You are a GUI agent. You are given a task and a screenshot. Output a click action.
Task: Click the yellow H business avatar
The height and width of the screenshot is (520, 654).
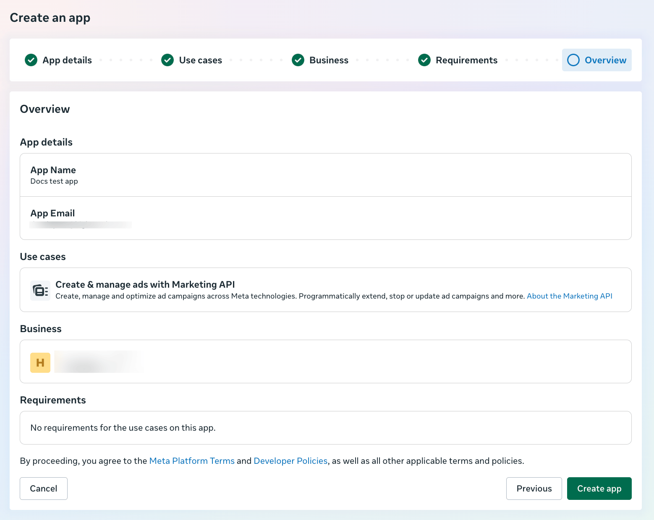[x=40, y=363]
